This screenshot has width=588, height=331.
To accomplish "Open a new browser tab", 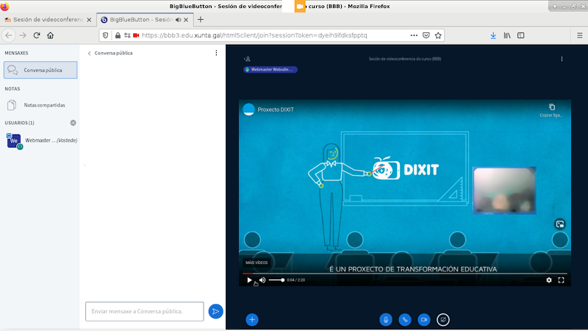I will pyautogui.click(x=200, y=20).
